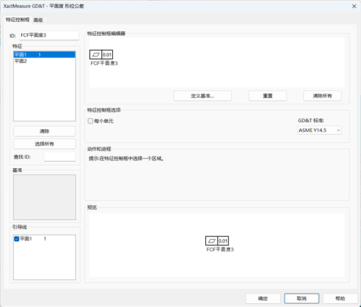The width and height of the screenshot is (361, 307).
Task: Click the 选择所有 button
Action: coord(44,144)
